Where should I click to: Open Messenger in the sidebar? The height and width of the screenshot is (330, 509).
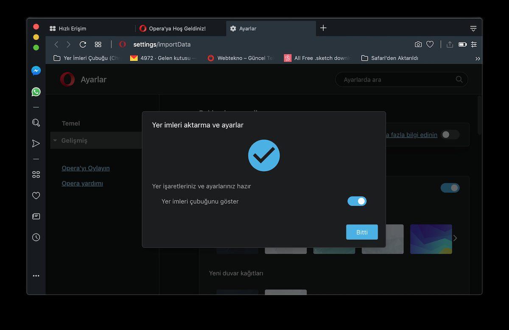click(36, 71)
